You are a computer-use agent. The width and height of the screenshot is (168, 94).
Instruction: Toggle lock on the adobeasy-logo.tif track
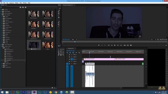(x=69, y=59)
